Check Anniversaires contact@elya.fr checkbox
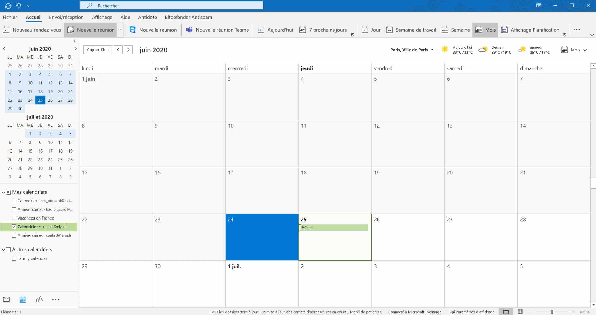Image resolution: width=596 pixels, height=315 pixels. coord(14,235)
